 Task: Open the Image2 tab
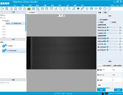pos(32,12)
